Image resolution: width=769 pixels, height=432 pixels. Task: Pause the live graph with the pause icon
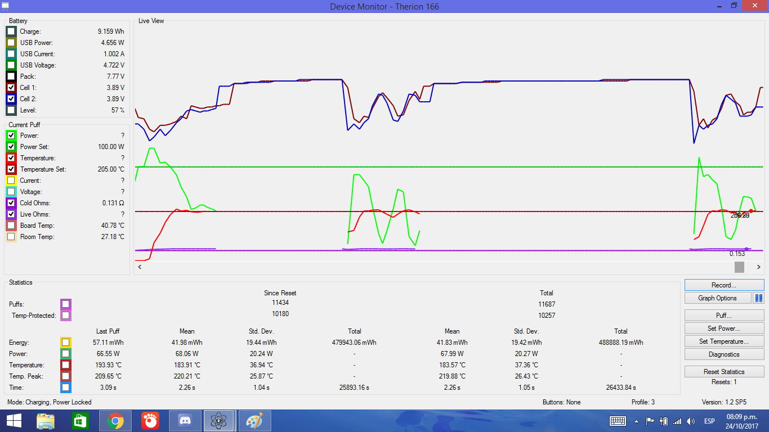tap(758, 298)
